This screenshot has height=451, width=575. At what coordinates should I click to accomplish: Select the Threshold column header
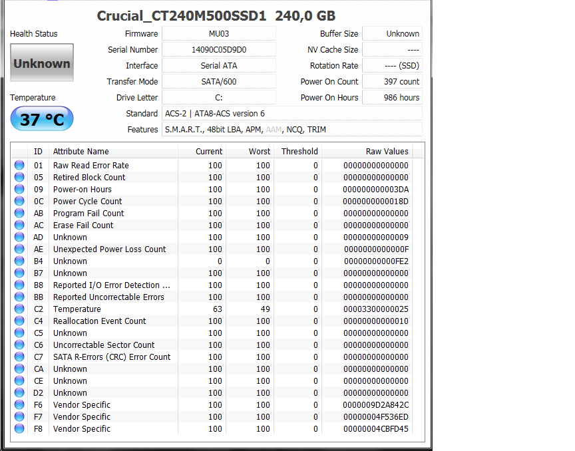coord(297,152)
